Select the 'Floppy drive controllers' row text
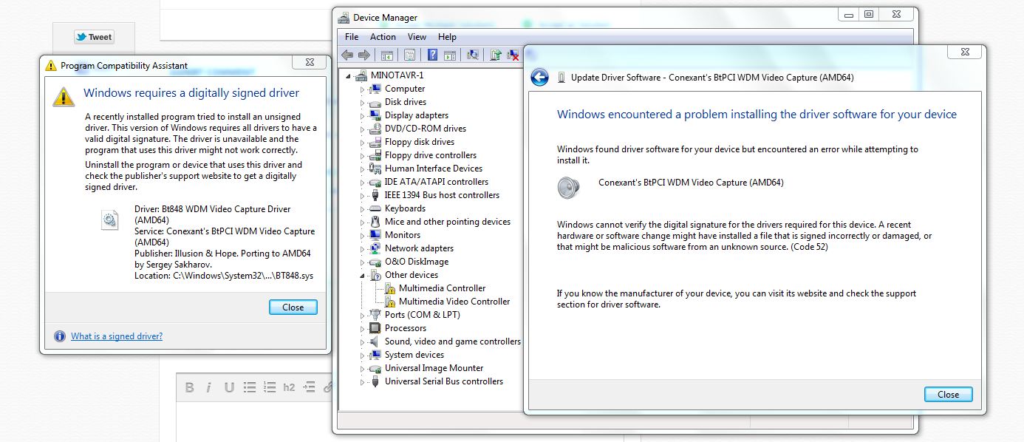1024x442 pixels. pos(431,155)
